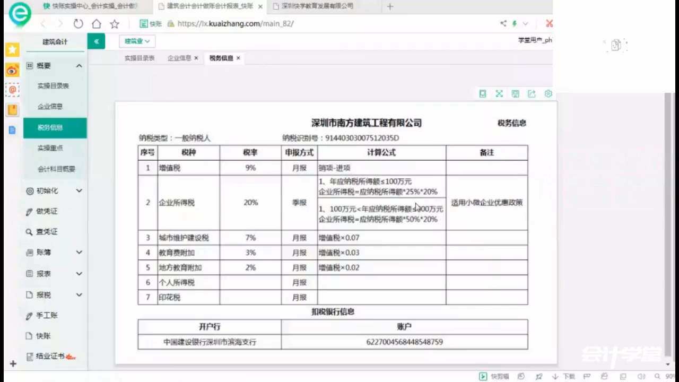Switch to 深圳快学教育发展有限公司 browser tab
679x382 pixels.
click(317, 6)
